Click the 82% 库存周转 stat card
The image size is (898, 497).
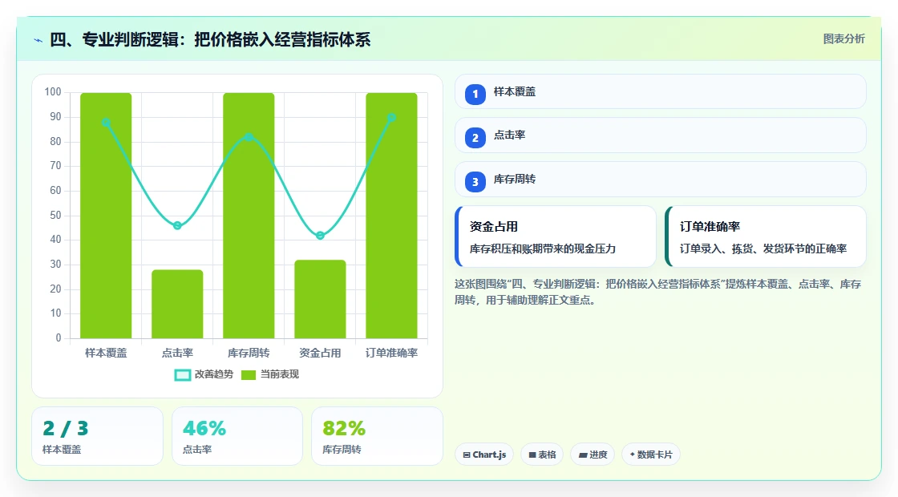[x=377, y=436]
